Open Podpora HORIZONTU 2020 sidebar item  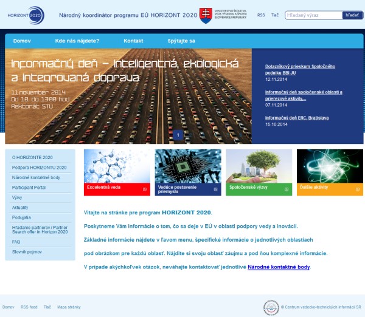(40, 168)
